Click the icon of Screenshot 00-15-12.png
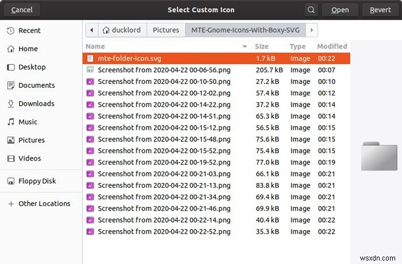The width and height of the screenshot is (402, 264). click(90, 127)
